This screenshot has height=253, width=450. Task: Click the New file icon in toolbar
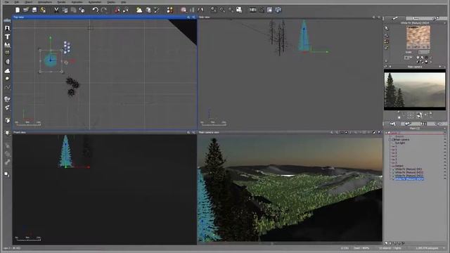[x=17, y=10]
